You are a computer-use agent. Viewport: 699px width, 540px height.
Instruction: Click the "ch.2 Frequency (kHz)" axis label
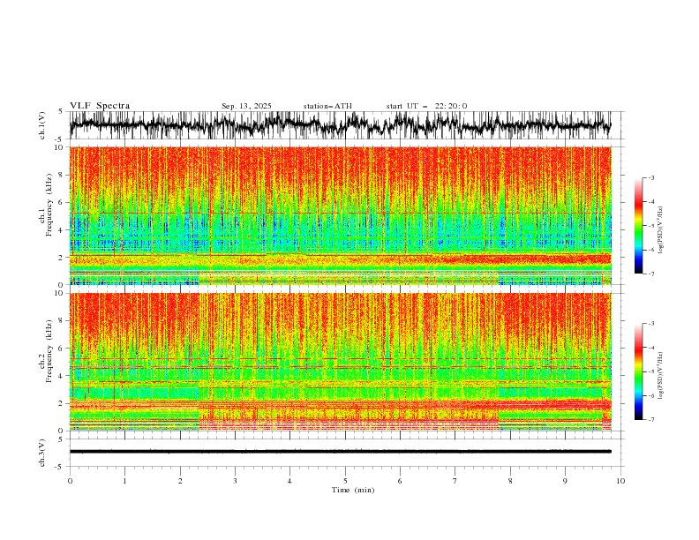point(46,350)
